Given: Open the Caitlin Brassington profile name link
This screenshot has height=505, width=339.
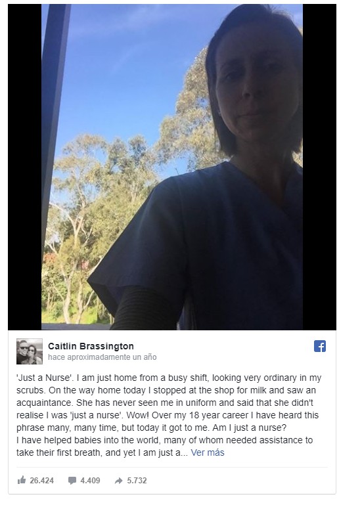Looking at the screenshot, I should 91,346.
